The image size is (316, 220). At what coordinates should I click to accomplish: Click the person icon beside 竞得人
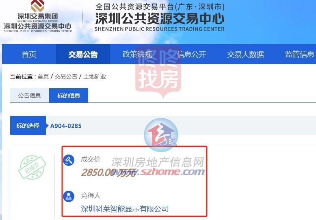(69, 196)
